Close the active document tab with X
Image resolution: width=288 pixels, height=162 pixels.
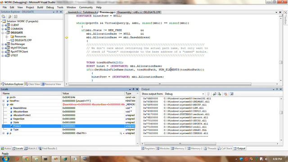click(x=280, y=12)
